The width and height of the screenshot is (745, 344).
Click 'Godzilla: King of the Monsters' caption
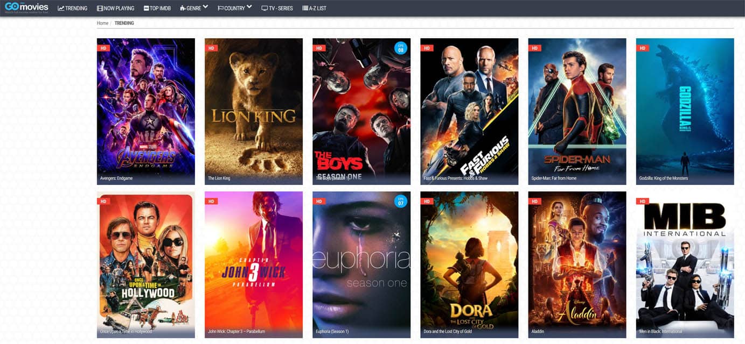click(664, 178)
